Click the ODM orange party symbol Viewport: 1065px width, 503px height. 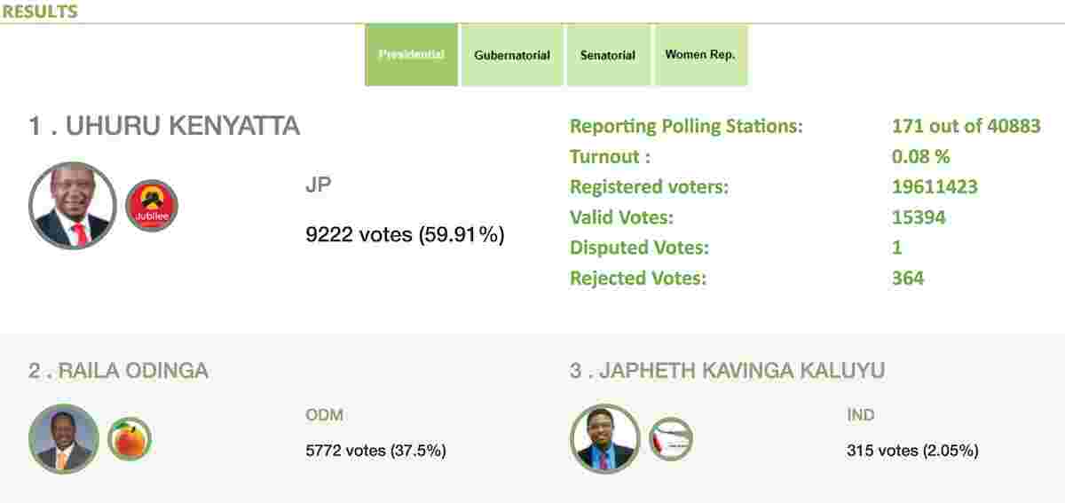[130, 439]
